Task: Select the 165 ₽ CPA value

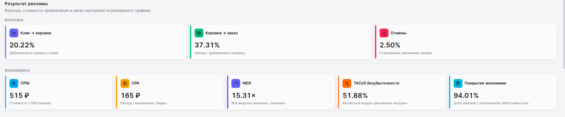Action: 131,95
